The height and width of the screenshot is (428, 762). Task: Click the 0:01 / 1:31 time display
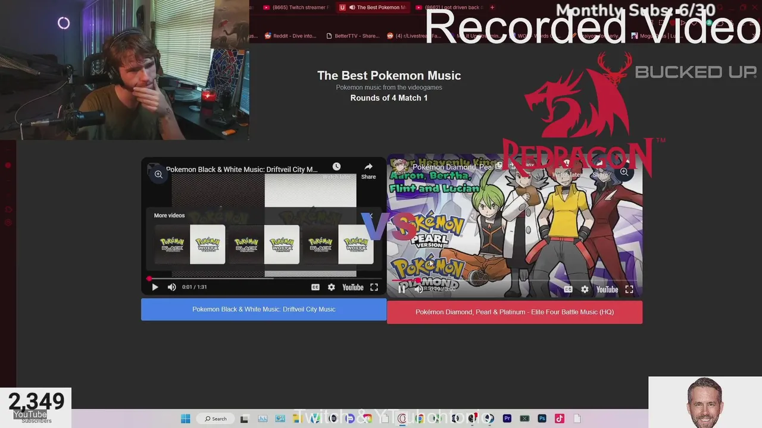(194, 287)
